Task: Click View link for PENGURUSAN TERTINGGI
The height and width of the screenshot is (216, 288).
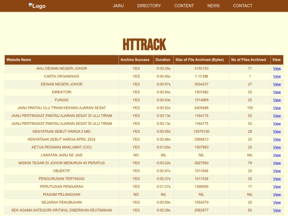Action: click(x=277, y=179)
